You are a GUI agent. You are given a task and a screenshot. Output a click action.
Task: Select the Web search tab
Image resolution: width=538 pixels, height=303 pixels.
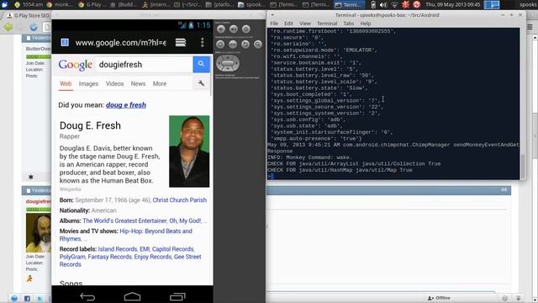click(66, 83)
